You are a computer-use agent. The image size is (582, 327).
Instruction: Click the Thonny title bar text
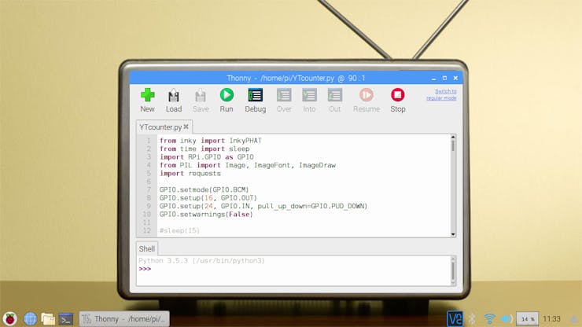296,79
